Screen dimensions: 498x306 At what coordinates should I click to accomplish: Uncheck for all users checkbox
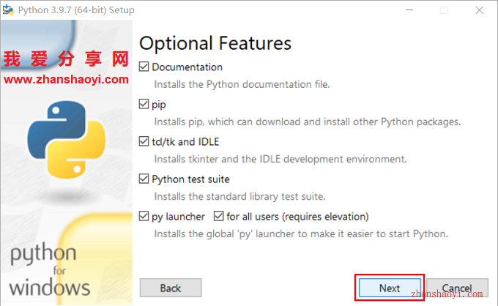point(218,216)
